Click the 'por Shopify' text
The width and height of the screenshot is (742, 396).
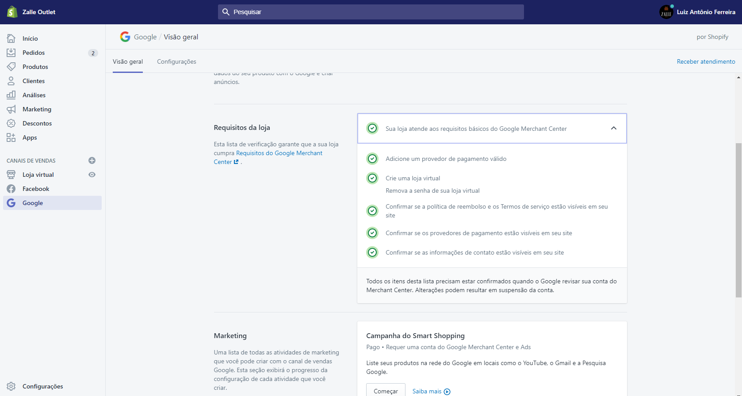pyautogui.click(x=712, y=37)
